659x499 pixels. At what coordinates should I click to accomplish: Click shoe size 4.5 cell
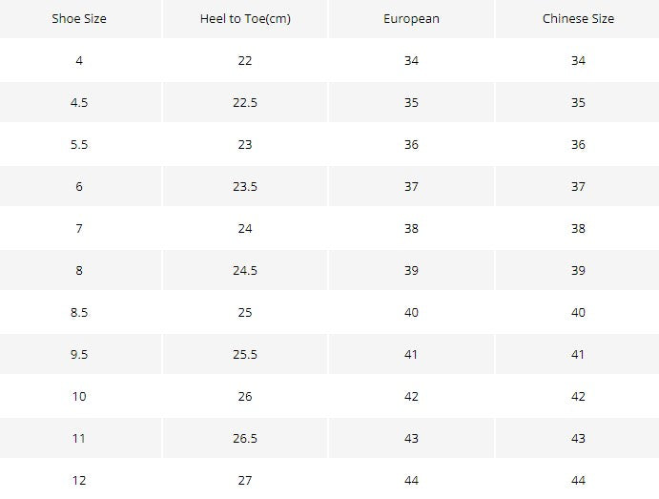click(x=79, y=103)
